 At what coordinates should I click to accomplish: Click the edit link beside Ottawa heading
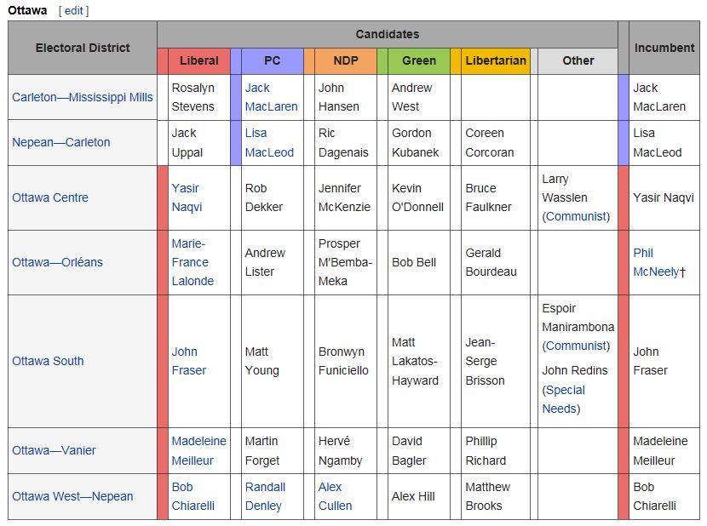tap(73, 10)
